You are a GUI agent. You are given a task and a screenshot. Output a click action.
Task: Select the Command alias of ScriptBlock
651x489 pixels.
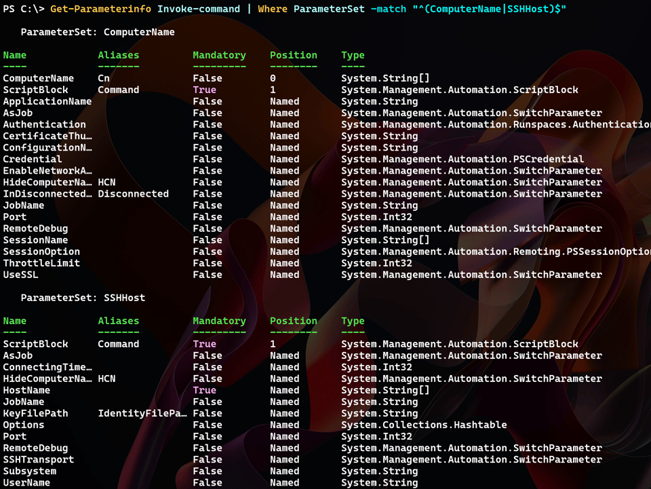tap(120, 90)
